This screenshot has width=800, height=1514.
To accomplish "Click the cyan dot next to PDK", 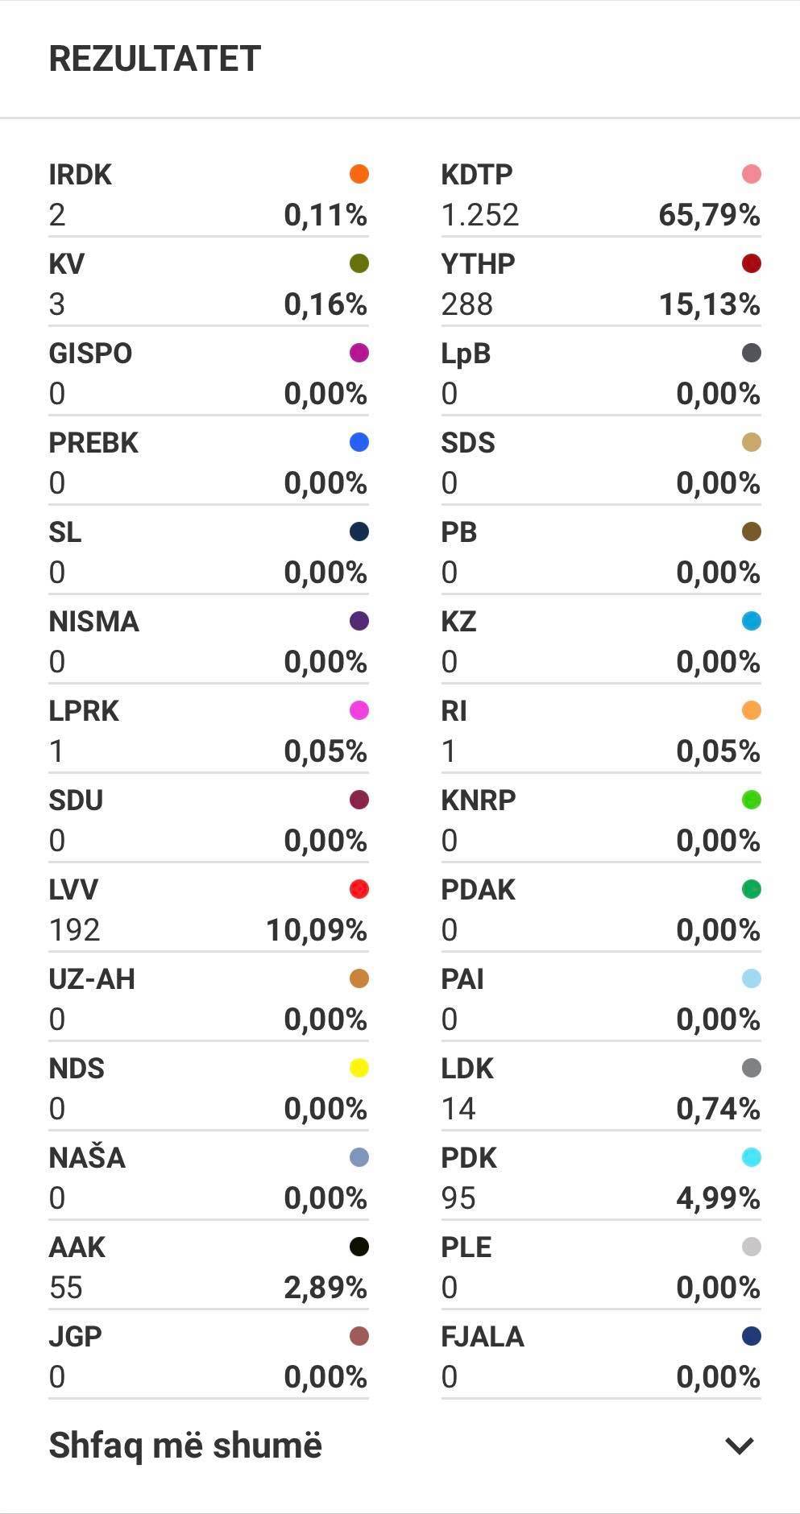I will 751,1157.
